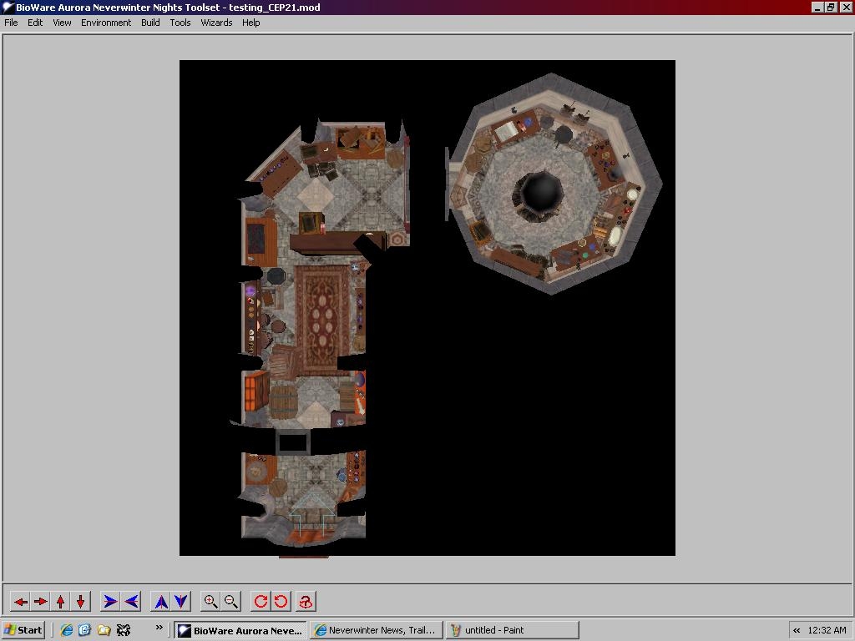This screenshot has height=641, width=855.
Task: Click the blue upward arrowhead camera button
Action: 161,601
